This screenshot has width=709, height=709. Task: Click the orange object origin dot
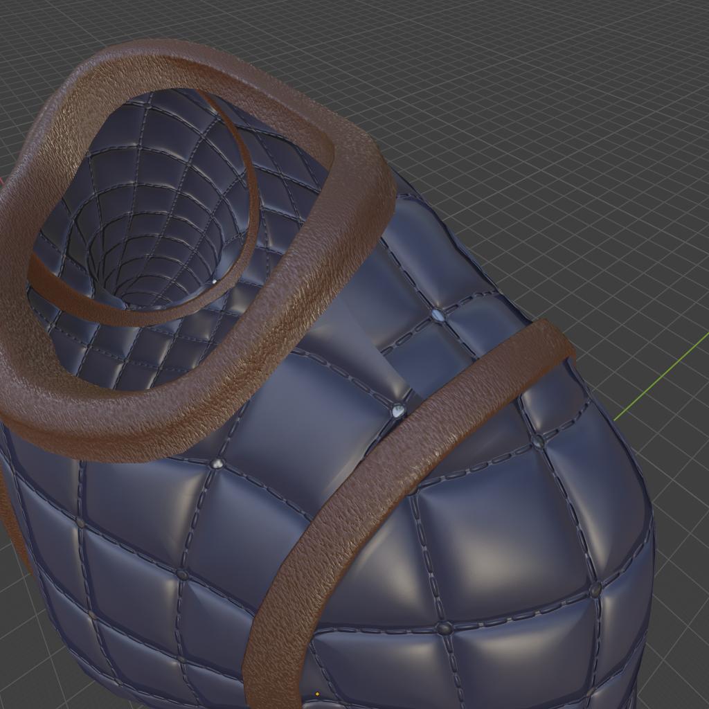tap(317, 694)
